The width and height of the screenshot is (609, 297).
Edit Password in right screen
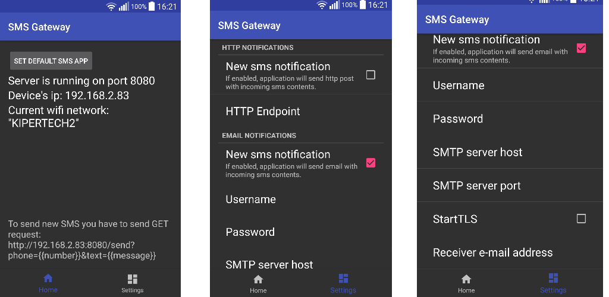(x=509, y=119)
